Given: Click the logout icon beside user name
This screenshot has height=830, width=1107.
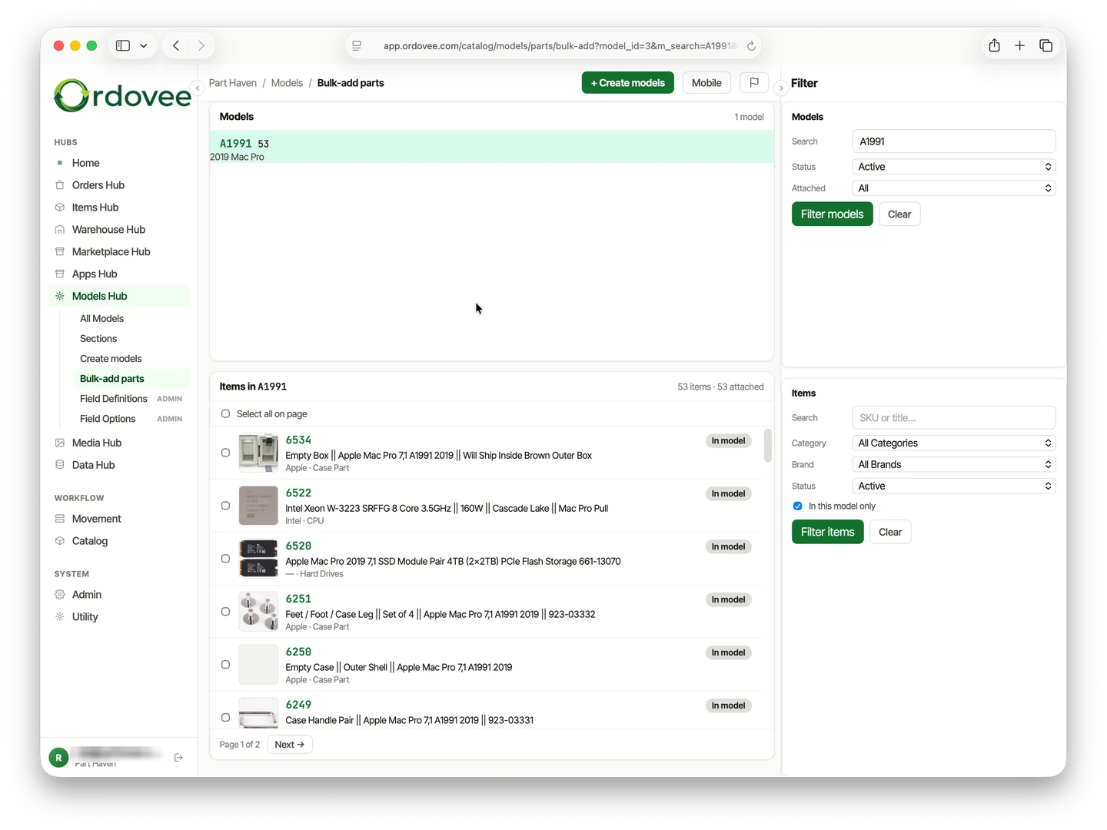Looking at the screenshot, I should tap(178, 758).
